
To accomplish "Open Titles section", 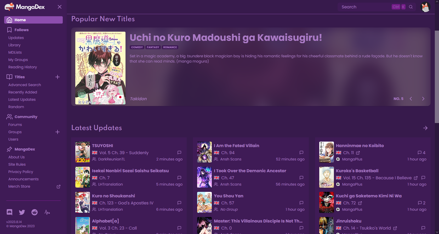I will click(20, 77).
